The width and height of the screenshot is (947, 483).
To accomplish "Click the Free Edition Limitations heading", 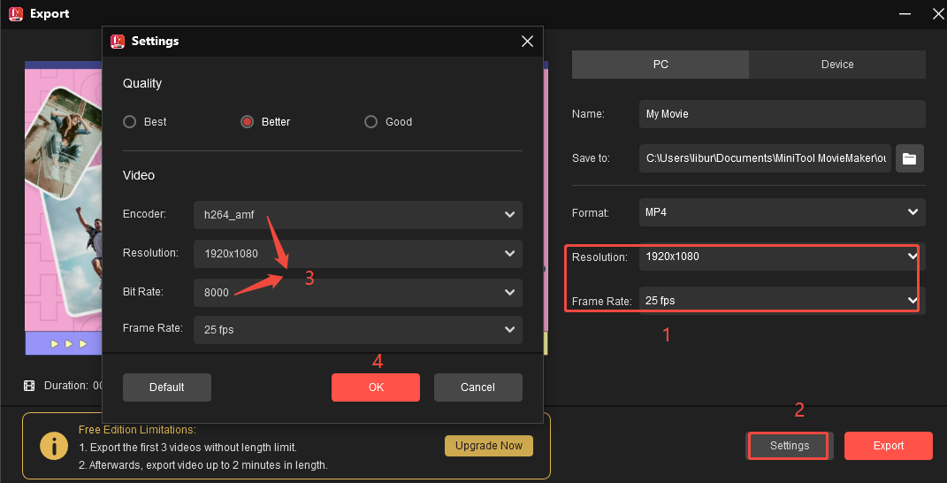I will [x=137, y=430].
